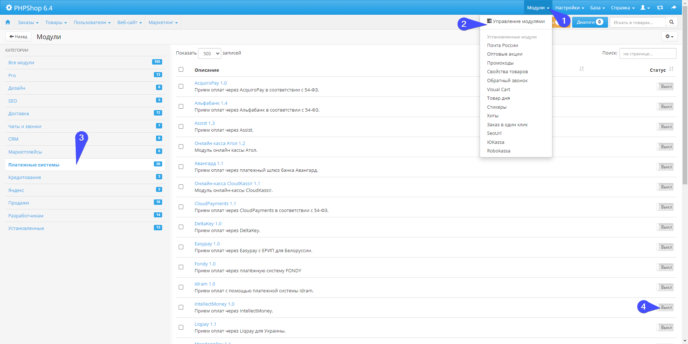The image size is (688, 344).
Task: Open the Заказы dropdown menu
Action: 28,22
